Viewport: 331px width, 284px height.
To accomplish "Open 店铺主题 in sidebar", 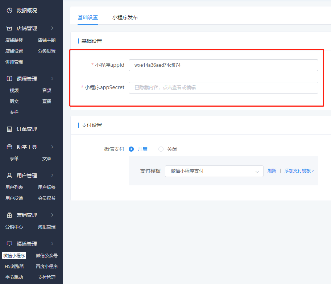I will (47, 40).
